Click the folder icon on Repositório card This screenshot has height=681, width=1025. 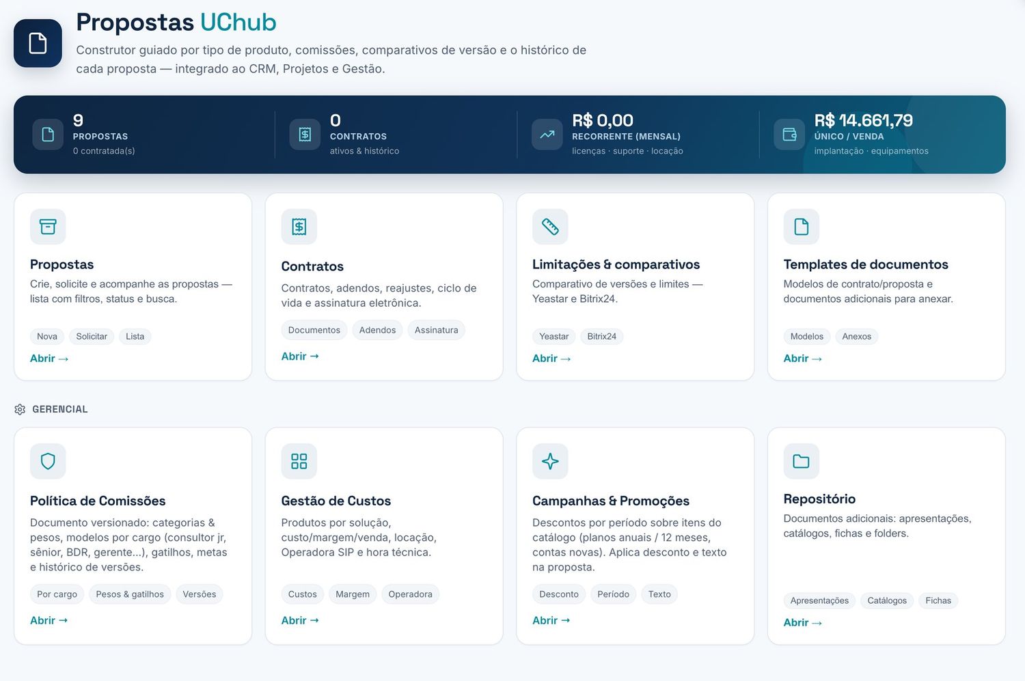click(x=802, y=461)
